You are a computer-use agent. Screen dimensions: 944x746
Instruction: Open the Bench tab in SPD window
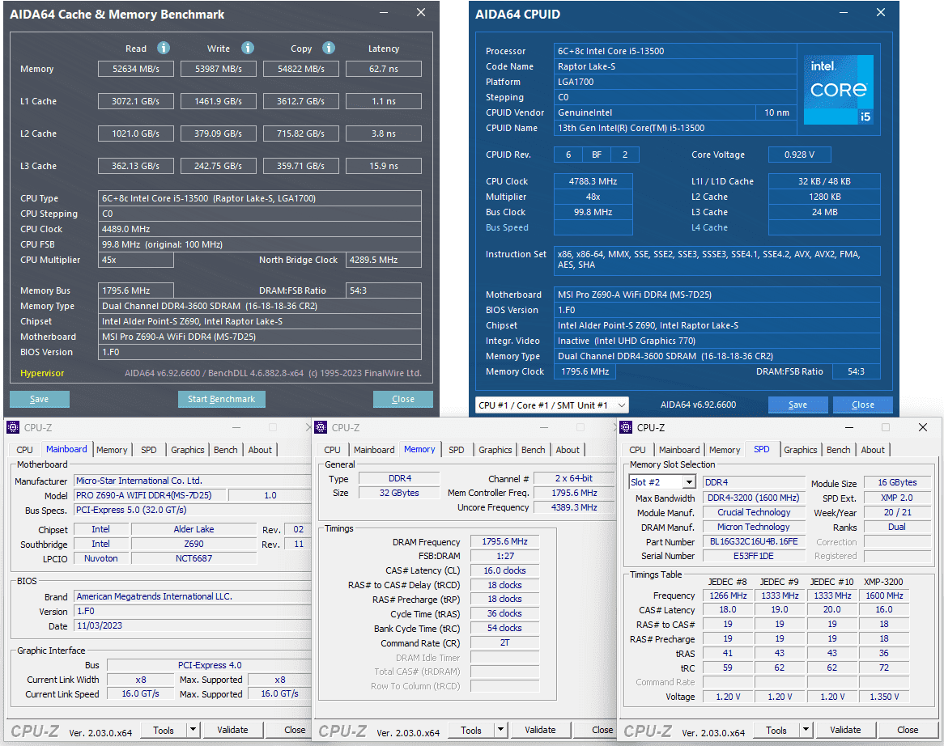(x=839, y=450)
